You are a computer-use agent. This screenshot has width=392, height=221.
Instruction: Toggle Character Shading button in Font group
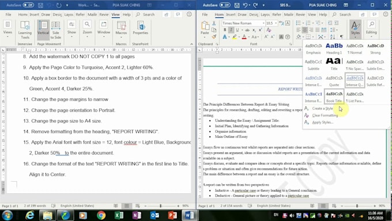(x=281, y=37)
